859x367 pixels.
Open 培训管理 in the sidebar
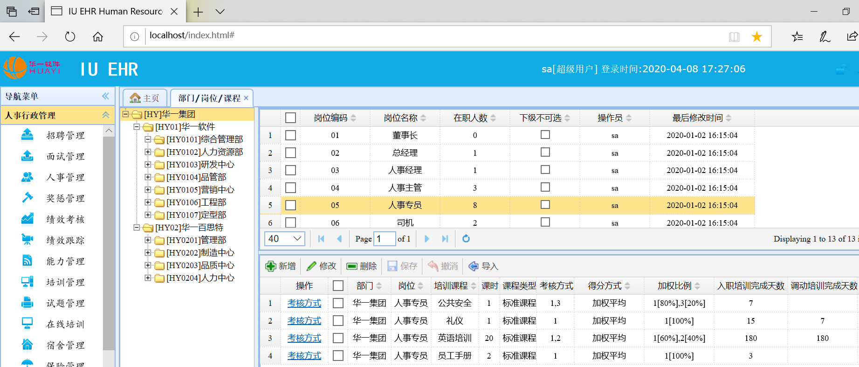(x=65, y=282)
